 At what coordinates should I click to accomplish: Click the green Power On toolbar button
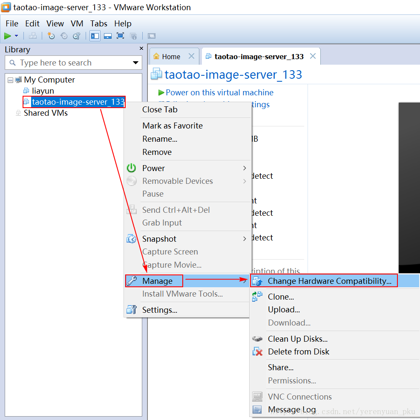8,36
